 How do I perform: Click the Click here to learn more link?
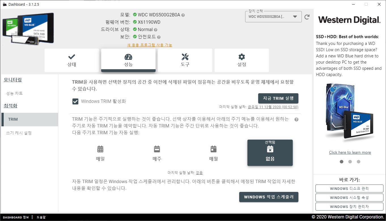click(350, 152)
